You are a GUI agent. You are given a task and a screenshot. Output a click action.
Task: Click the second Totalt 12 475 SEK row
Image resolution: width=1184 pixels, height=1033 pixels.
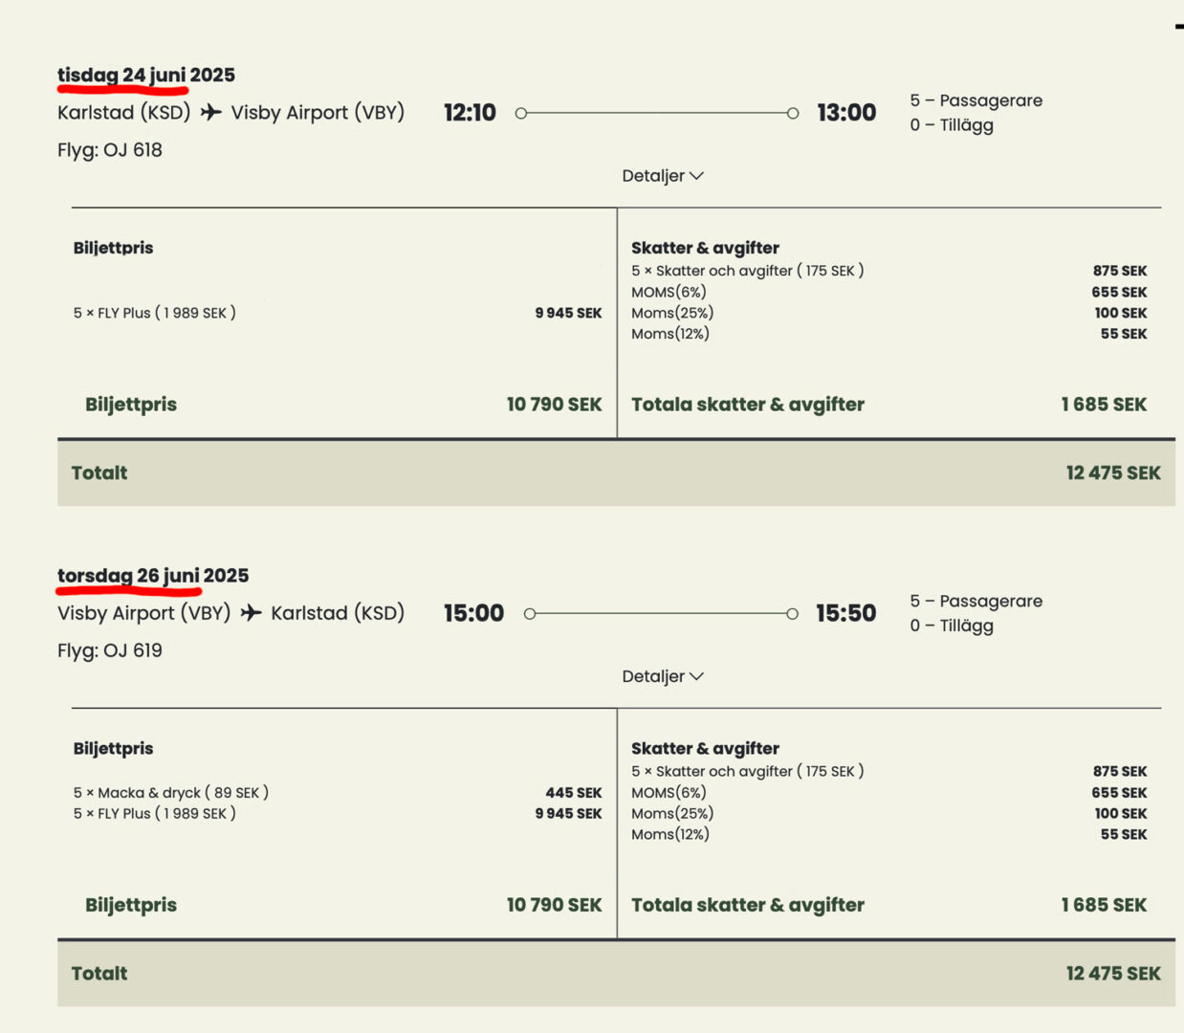click(616, 973)
